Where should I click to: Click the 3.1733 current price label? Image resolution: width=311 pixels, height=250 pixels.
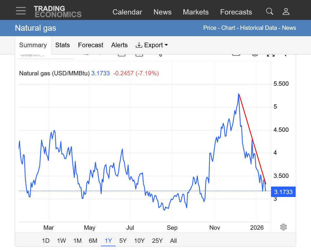coord(283,192)
